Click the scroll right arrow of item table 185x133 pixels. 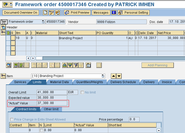[33, 58]
